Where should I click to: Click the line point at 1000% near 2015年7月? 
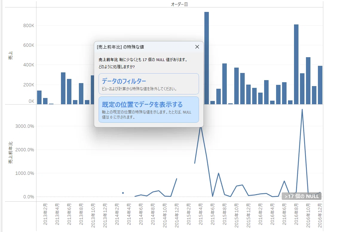(x=218, y=173)
